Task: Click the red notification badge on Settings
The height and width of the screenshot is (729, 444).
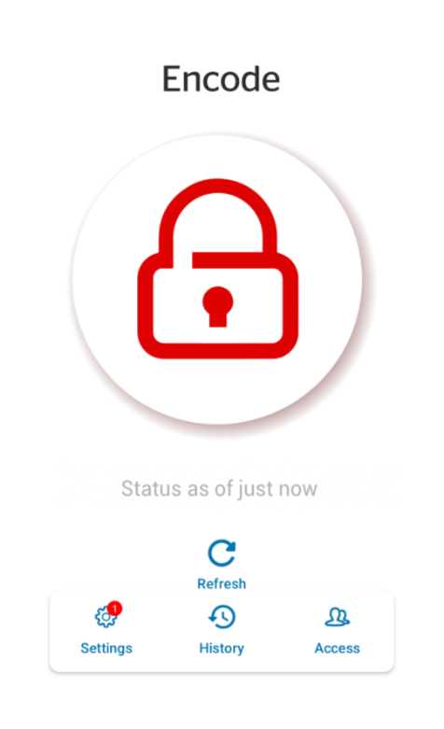Action: pyautogui.click(x=114, y=608)
